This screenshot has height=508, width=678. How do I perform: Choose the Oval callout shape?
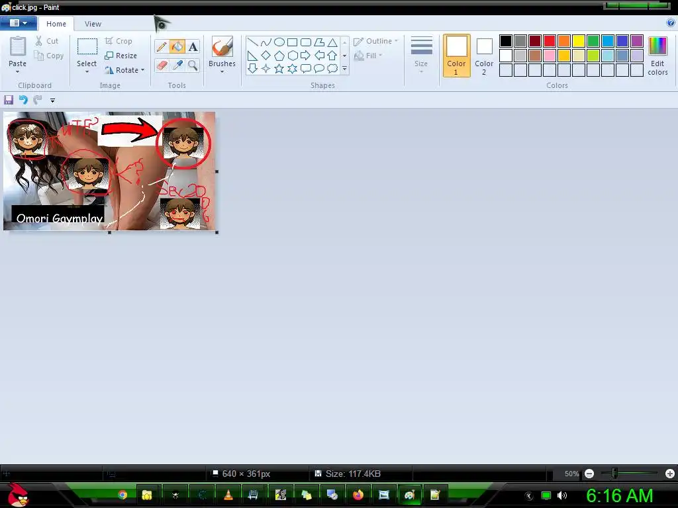point(319,68)
